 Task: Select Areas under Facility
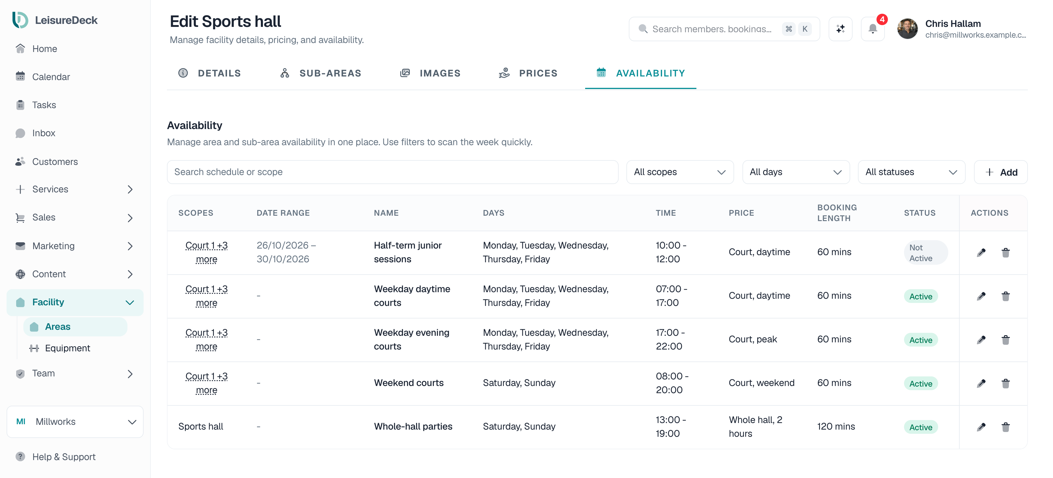click(x=75, y=327)
